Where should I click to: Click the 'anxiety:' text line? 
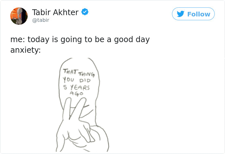tap(25, 50)
